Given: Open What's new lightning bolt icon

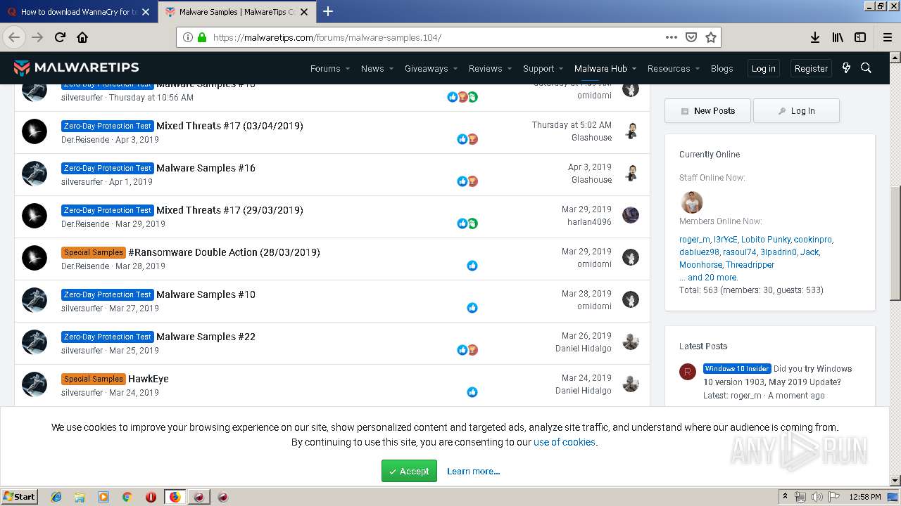Looking at the screenshot, I should [x=846, y=68].
